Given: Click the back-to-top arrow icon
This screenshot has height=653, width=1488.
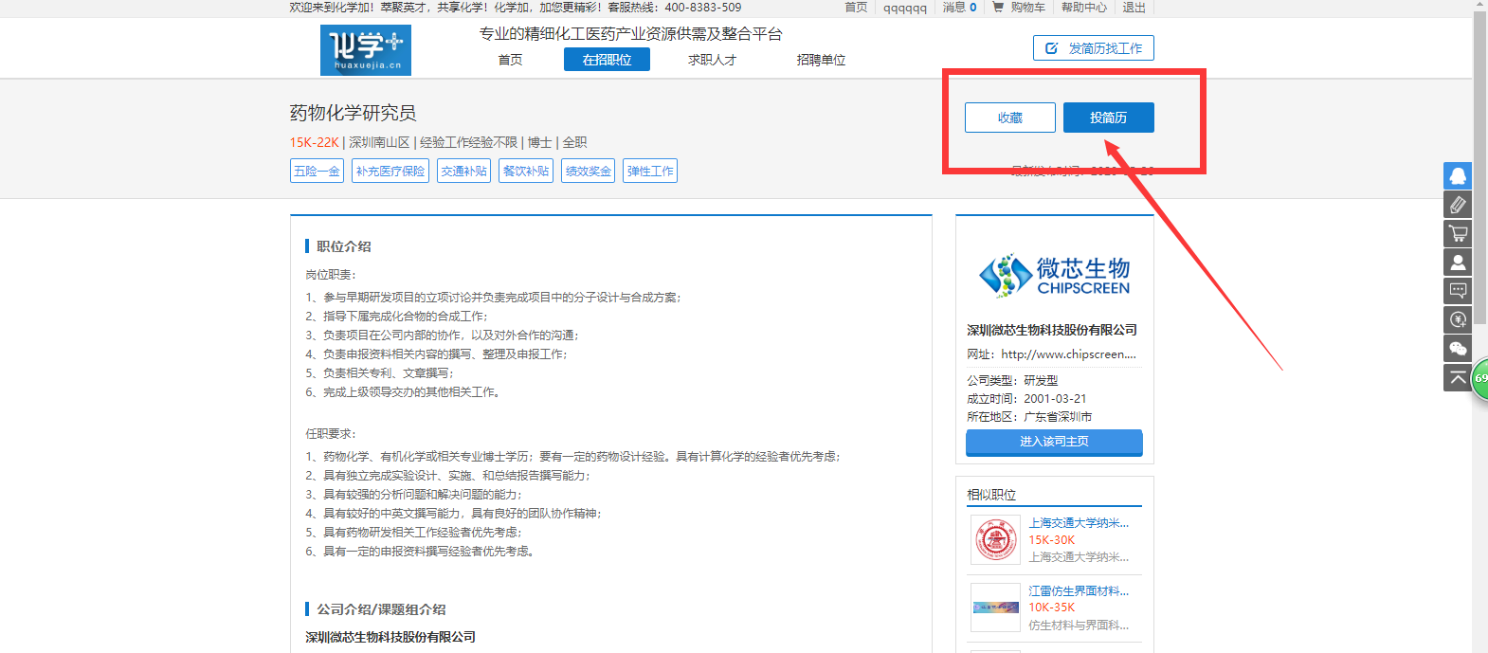Looking at the screenshot, I should click(x=1457, y=377).
